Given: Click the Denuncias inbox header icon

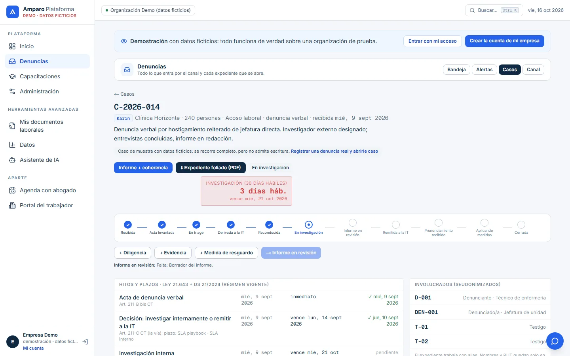Looking at the screenshot, I should (127, 70).
